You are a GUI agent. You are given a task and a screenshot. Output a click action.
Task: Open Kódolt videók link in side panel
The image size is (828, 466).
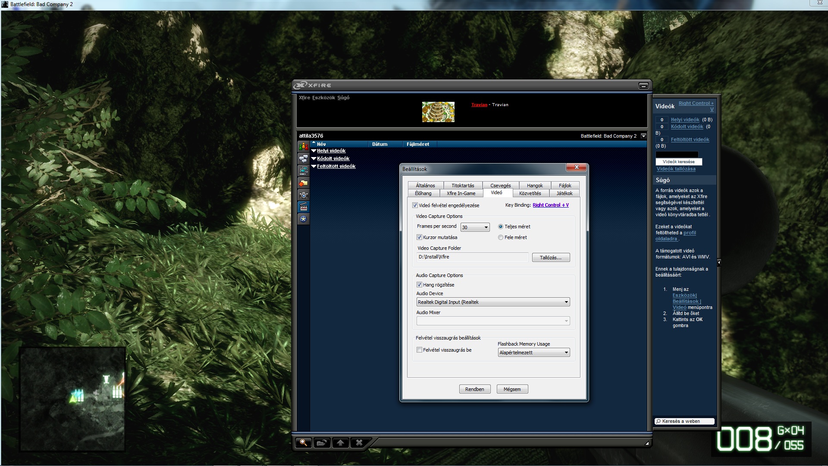687,126
